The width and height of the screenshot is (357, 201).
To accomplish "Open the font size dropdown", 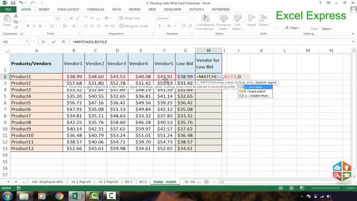I will [66, 18].
